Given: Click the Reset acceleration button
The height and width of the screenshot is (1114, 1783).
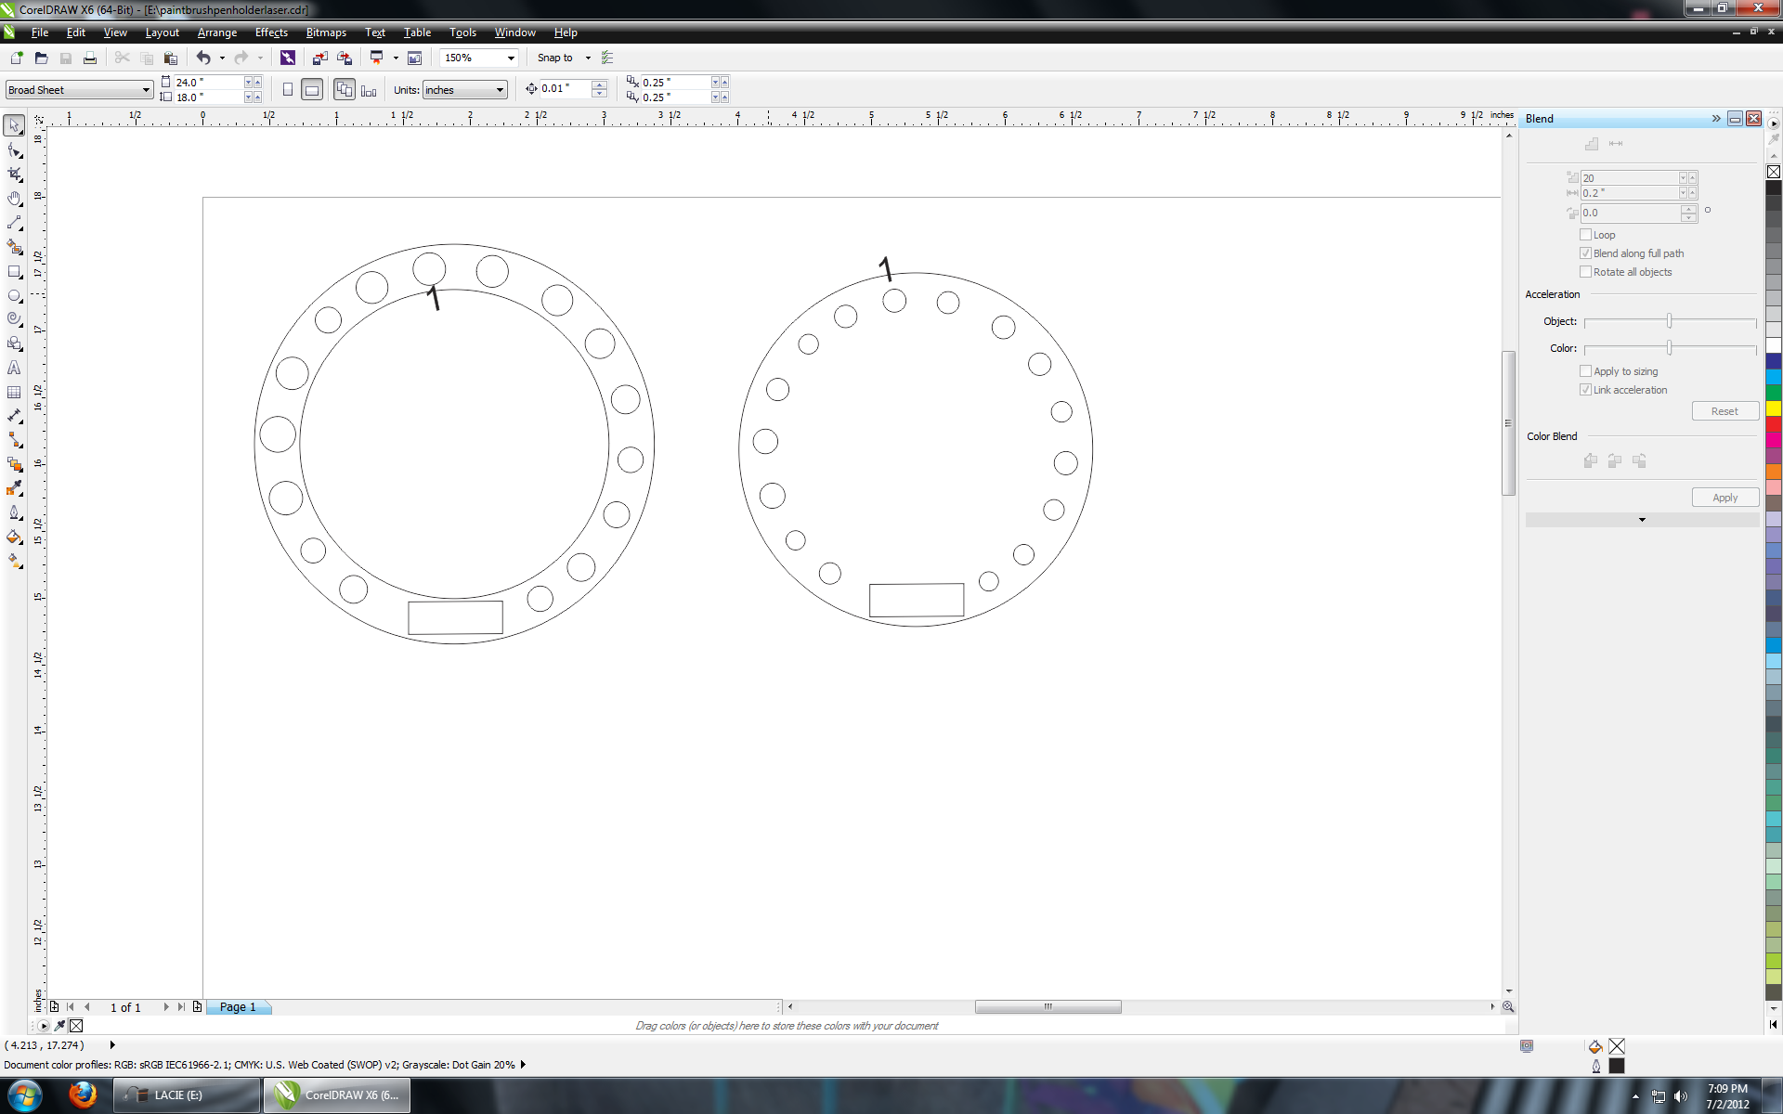Looking at the screenshot, I should pos(1724,411).
